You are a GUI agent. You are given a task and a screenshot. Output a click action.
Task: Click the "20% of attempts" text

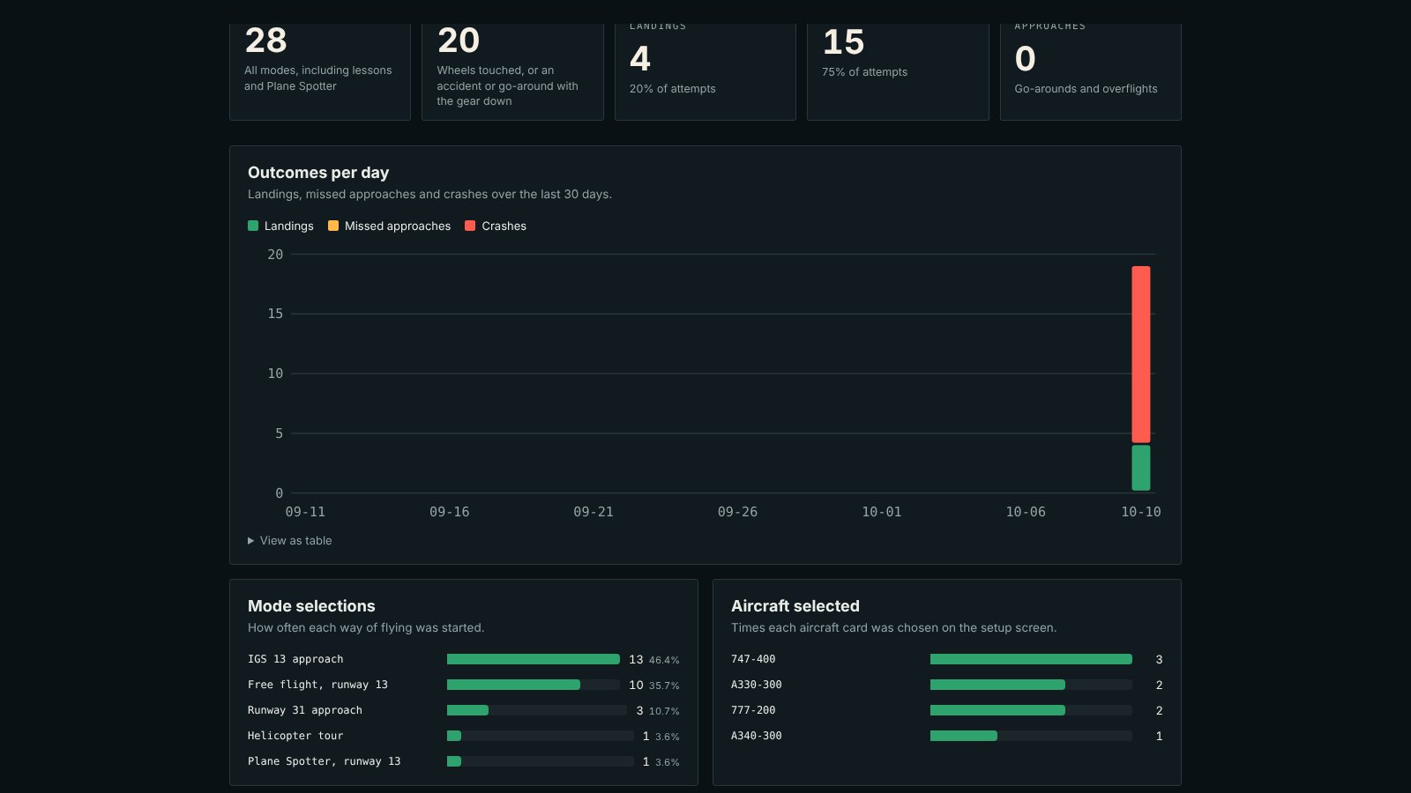[673, 89]
